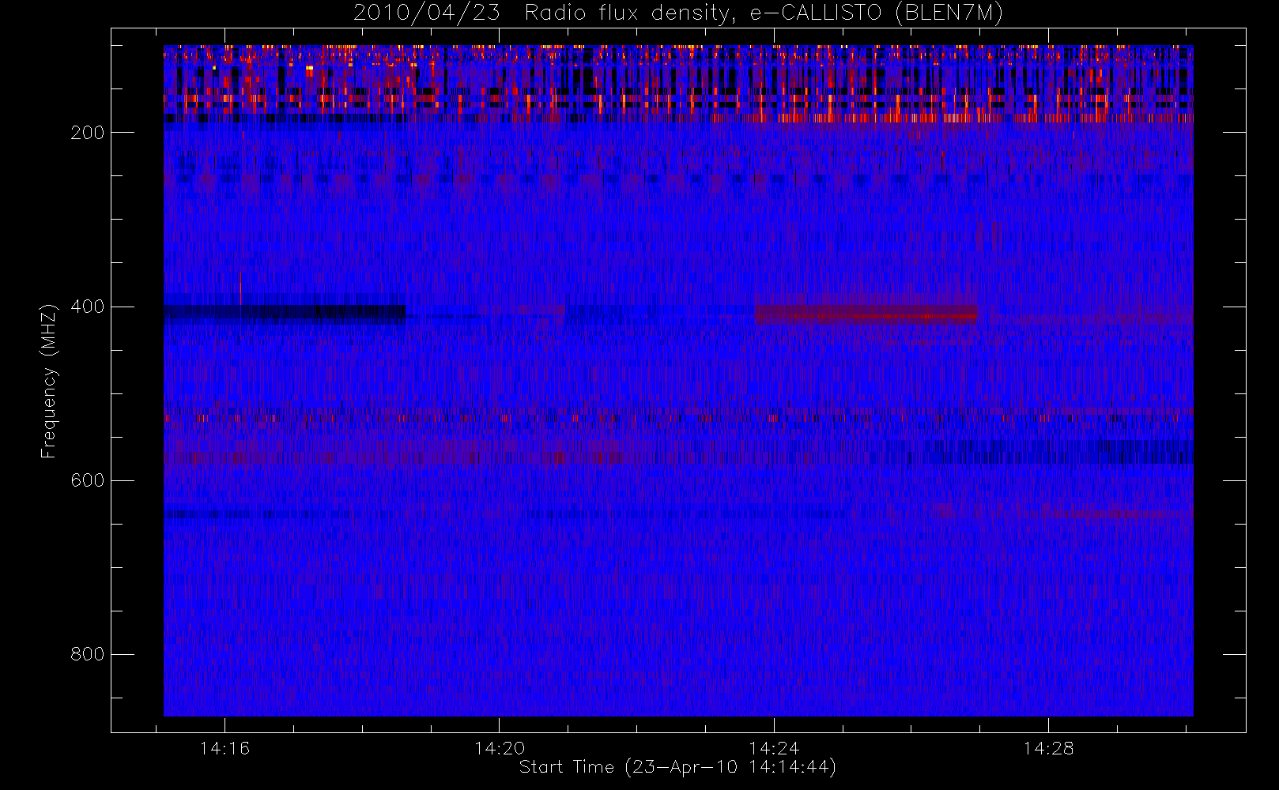
Task: Select the 800 frequency tick label
Action: point(88,654)
